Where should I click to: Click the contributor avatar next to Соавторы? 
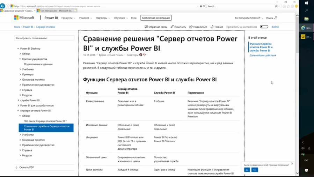[x=141, y=55]
